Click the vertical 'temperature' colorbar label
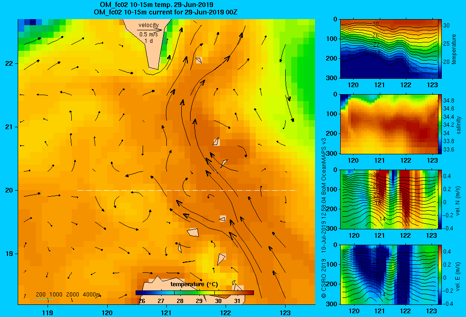 (454, 49)
